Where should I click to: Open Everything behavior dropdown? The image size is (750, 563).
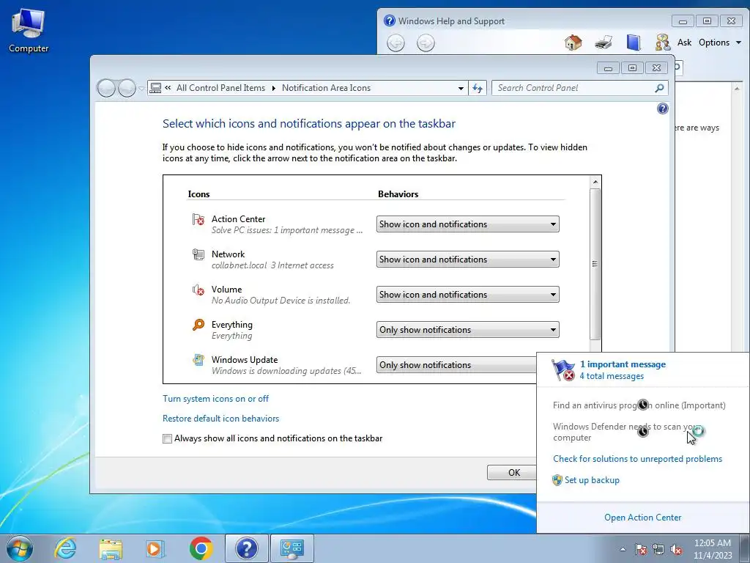coord(468,330)
